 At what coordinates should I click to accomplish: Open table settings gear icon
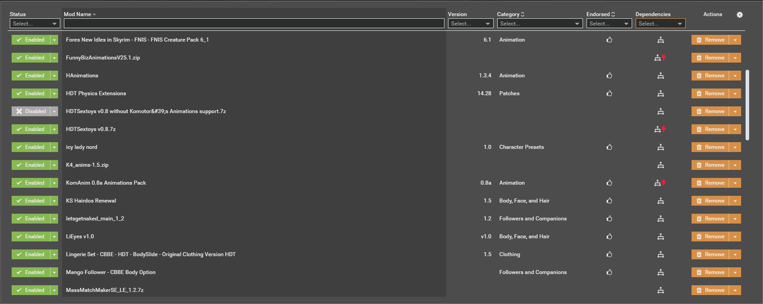point(740,15)
